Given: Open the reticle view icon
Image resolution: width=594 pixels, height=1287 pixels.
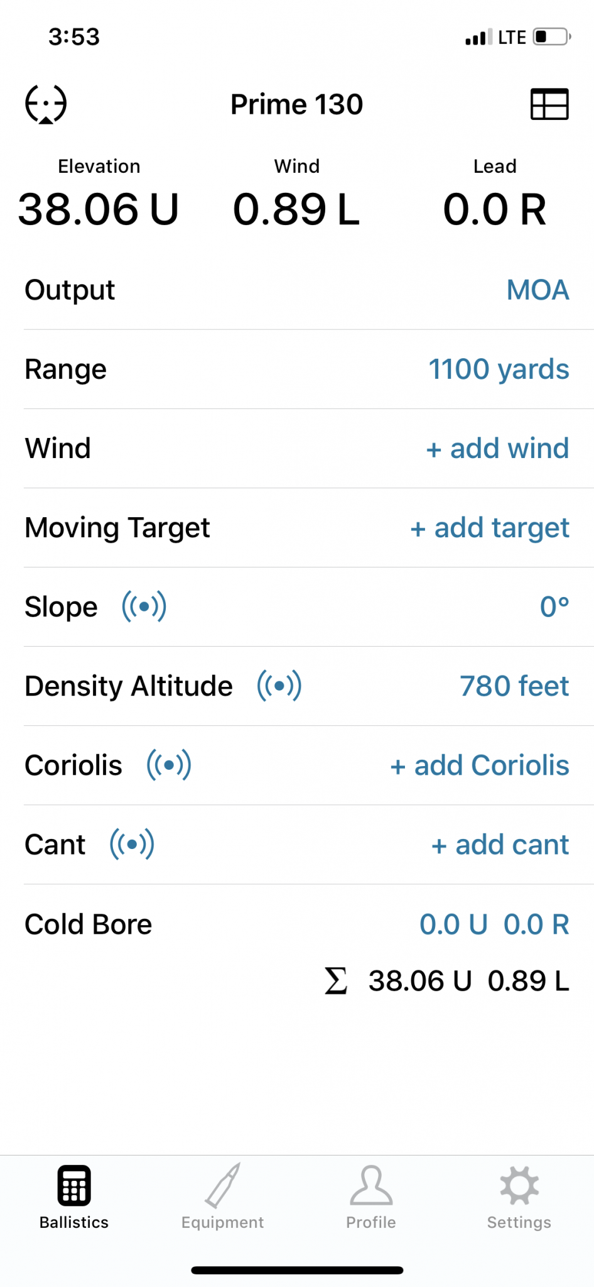Looking at the screenshot, I should (x=46, y=104).
